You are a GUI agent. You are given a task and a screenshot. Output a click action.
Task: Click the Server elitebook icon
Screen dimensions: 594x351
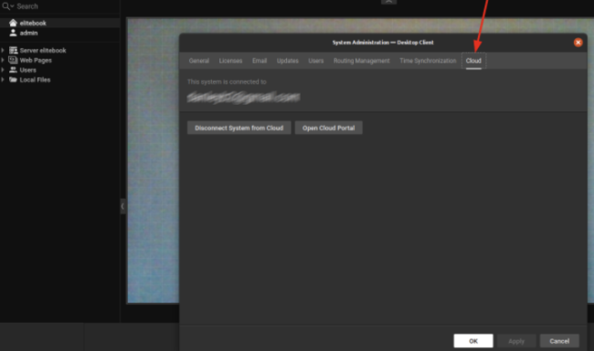pyautogui.click(x=14, y=50)
